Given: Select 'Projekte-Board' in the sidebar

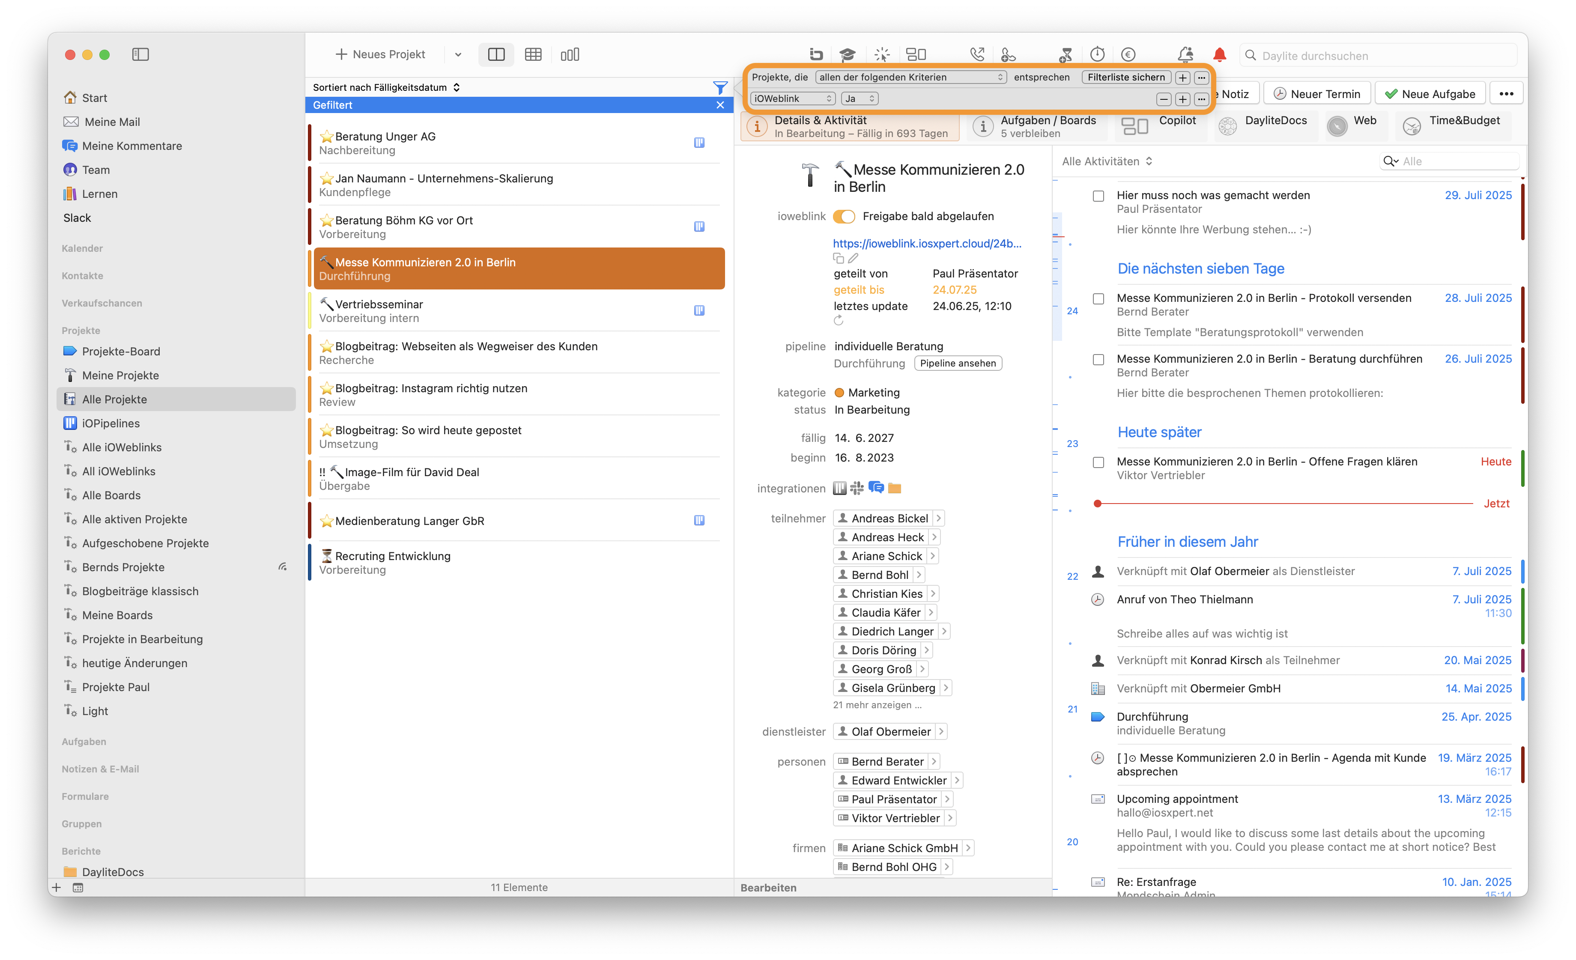Looking at the screenshot, I should coord(121,352).
